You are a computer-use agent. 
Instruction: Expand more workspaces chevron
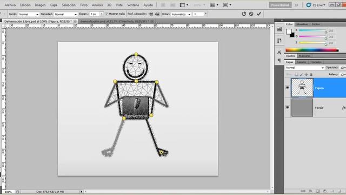296,5
